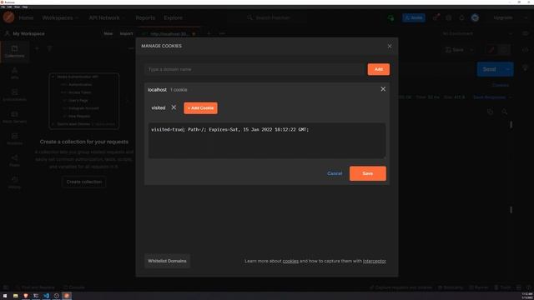
Task: Open the Explore tab
Action: tap(173, 17)
